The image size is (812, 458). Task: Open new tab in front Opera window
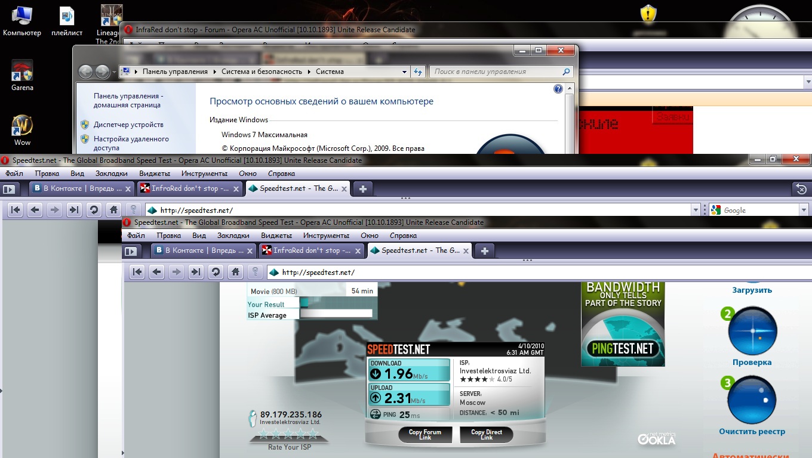484,250
